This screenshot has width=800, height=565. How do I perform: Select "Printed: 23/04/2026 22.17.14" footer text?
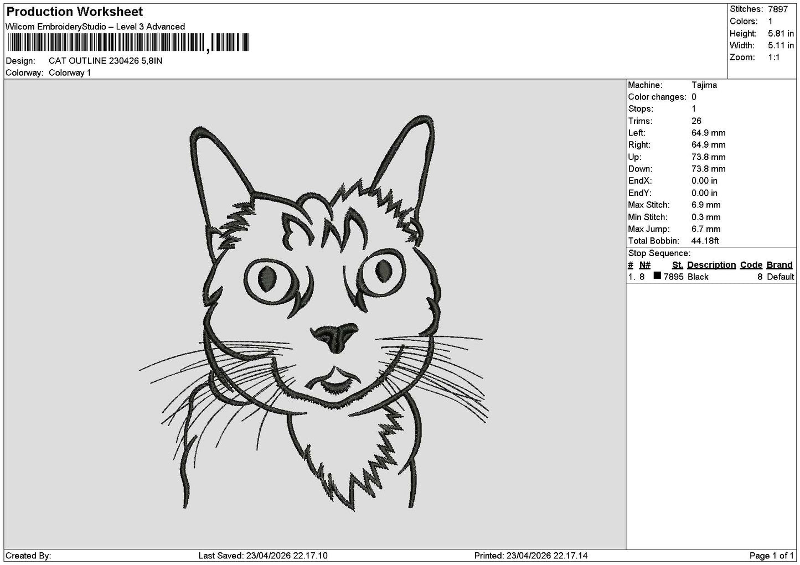tap(531, 556)
